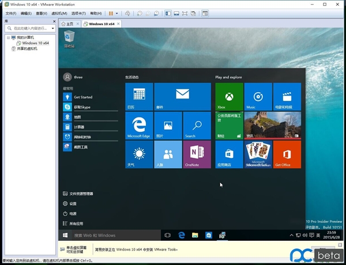346x265 pixels.
Task: Launch the Xbox tile
Action: pos(229,96)
